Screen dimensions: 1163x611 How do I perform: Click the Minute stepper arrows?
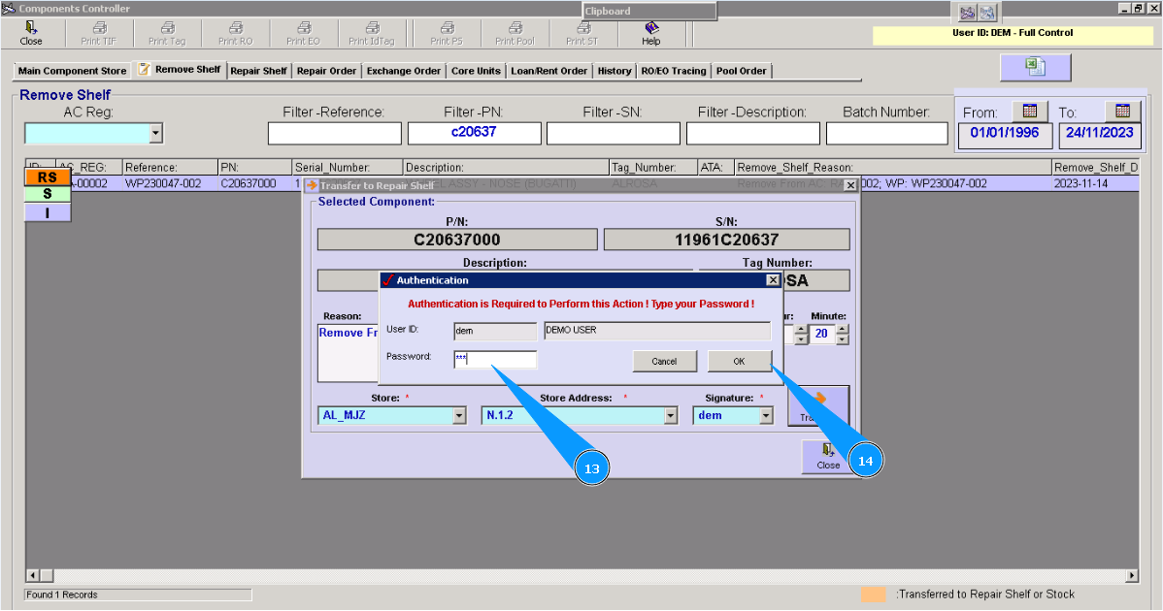coord(842,334)
